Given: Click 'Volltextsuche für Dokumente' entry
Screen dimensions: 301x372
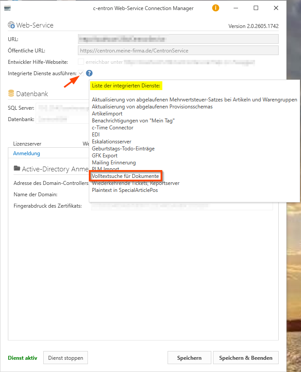Looking at the screenshot, I should pyautogui.click(x=125, y=176).
